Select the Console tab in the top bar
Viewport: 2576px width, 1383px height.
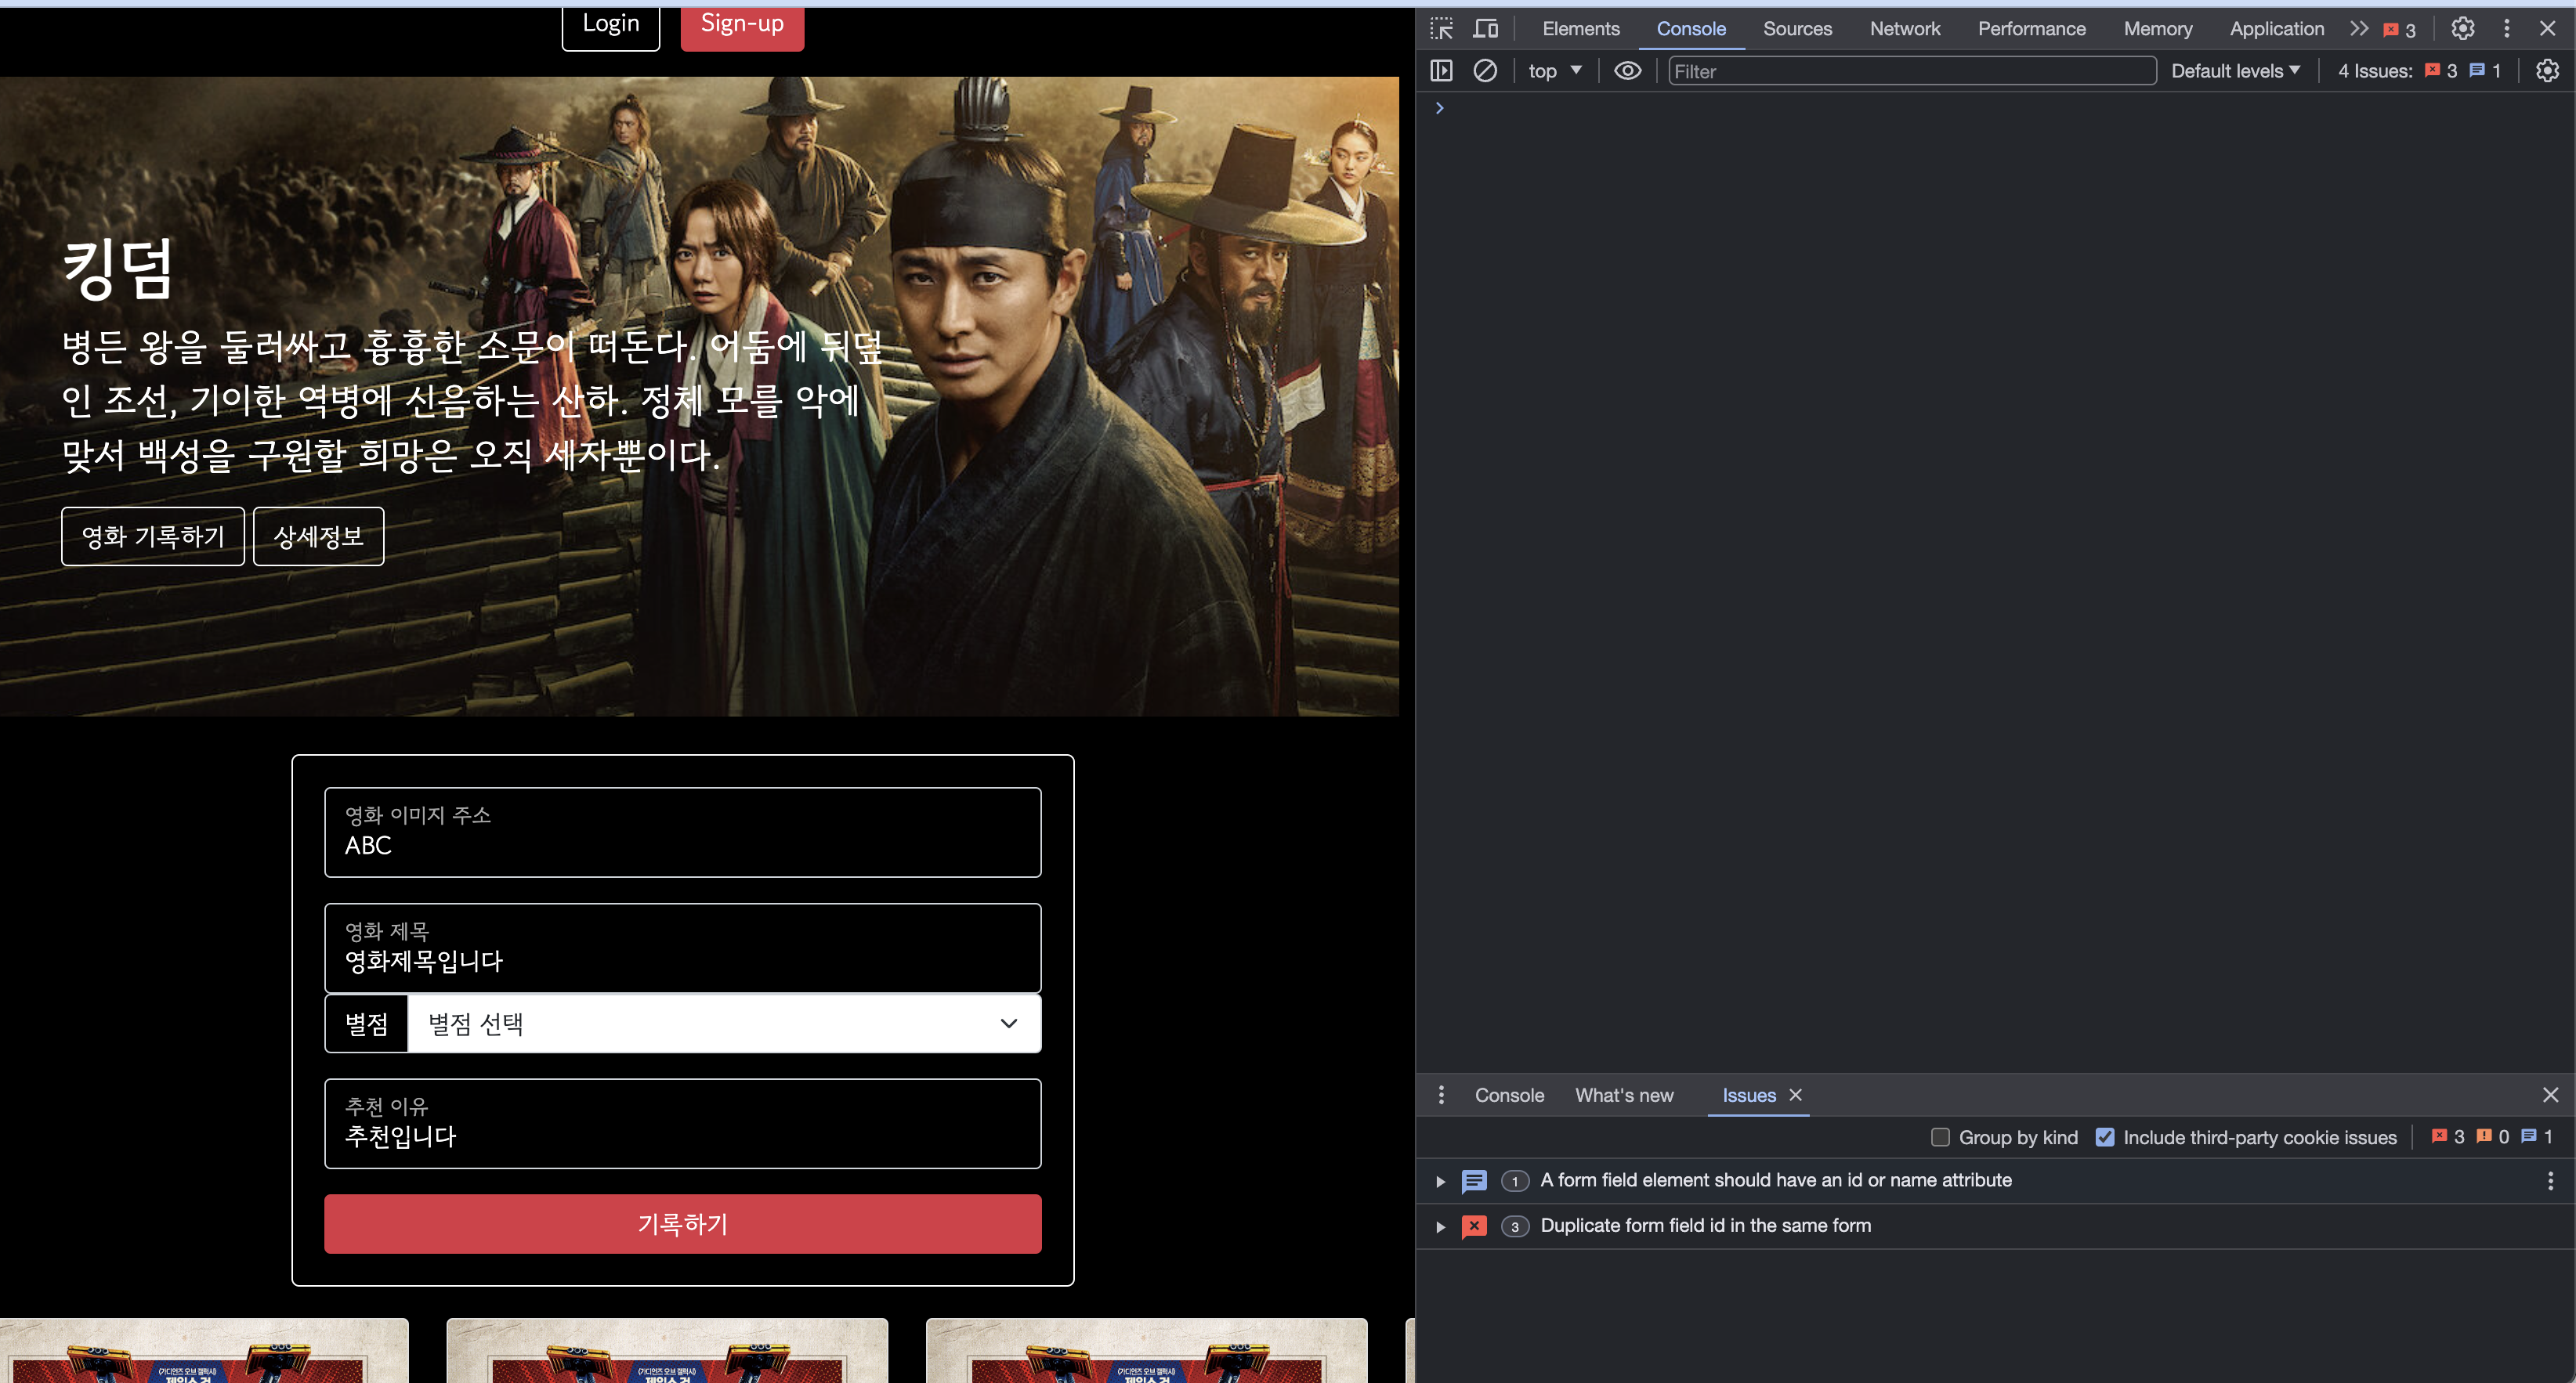click(1691, 29)
